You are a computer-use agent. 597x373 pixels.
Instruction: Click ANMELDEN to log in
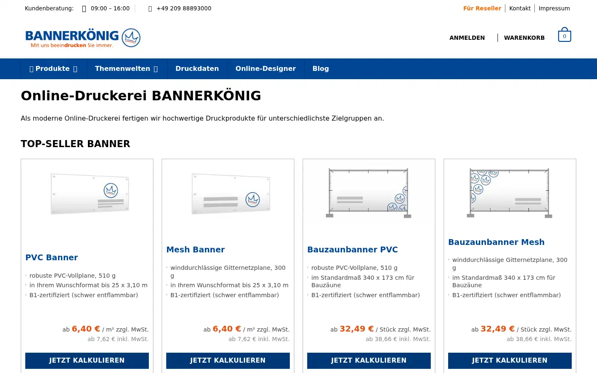[x=467, y=38]
